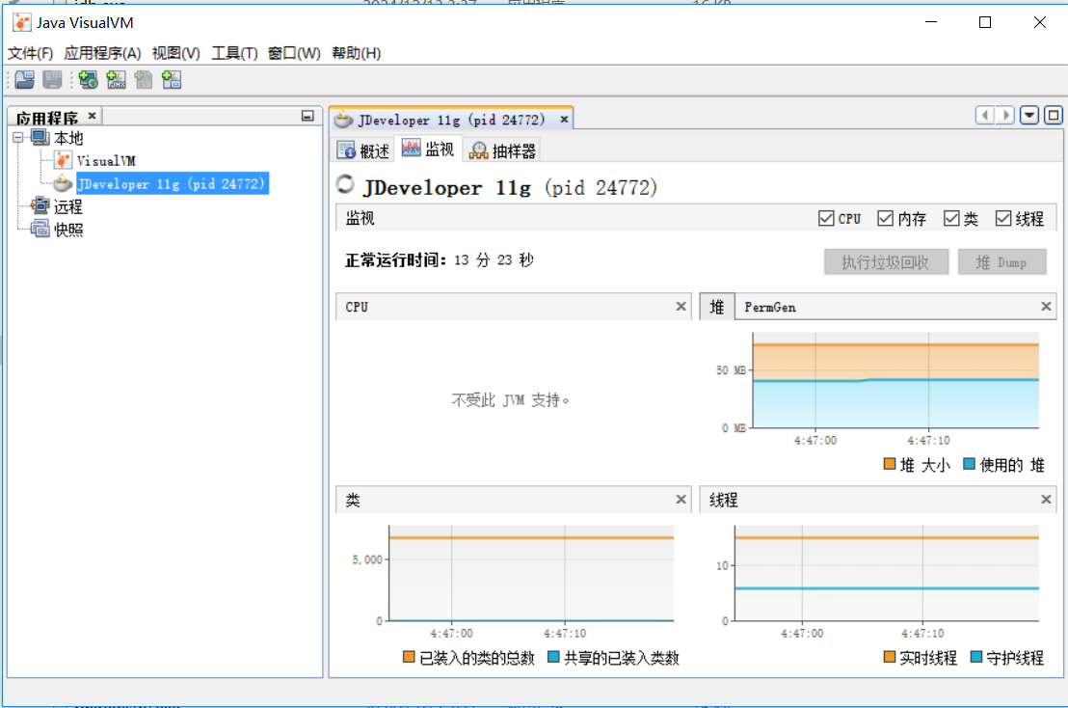1068x708 pixels.
Task: Click blue Daemon threads legend swatch
Action: pos(976,657)
